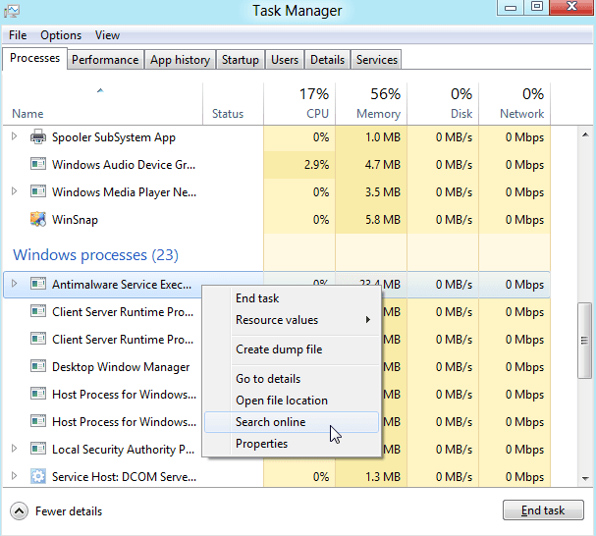Click the Task Manager title bar icon

12,11
